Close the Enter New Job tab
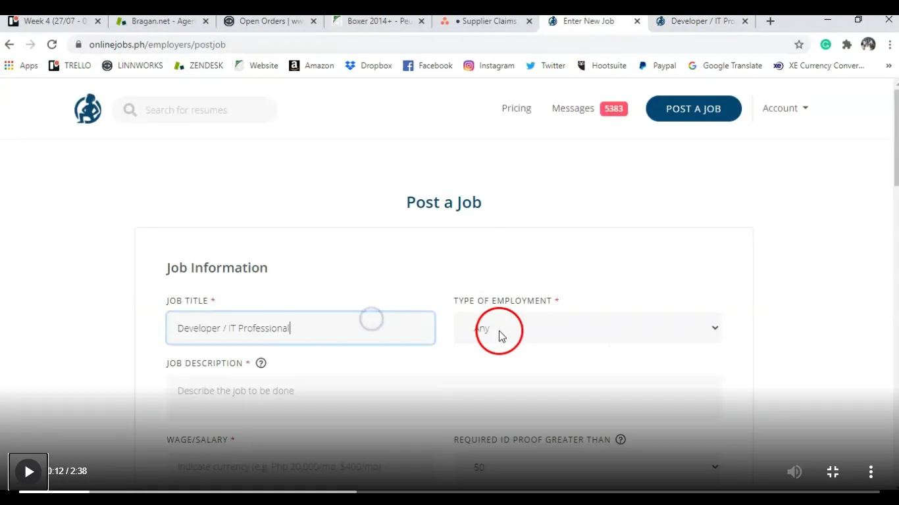The height and width of the screenshot is (505, 899). click(637, 21)
